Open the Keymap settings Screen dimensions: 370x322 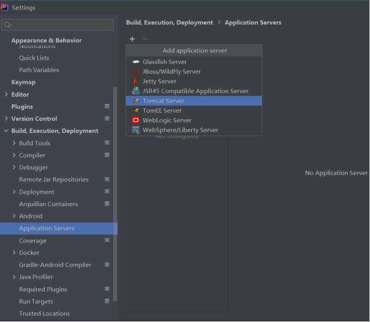click(x=24, y=82)
